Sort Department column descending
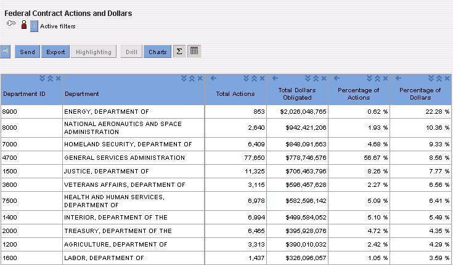The width and height of the screenshot is (453, 265). click(184, 78)
